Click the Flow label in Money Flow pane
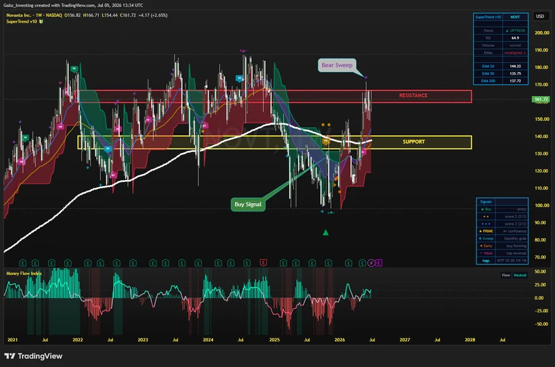Screen dimensions: 555x367 tap(506, 275)
